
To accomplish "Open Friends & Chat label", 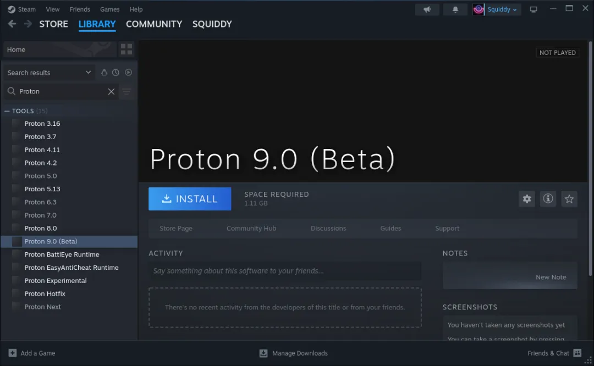I will click(x=548, y=353).
